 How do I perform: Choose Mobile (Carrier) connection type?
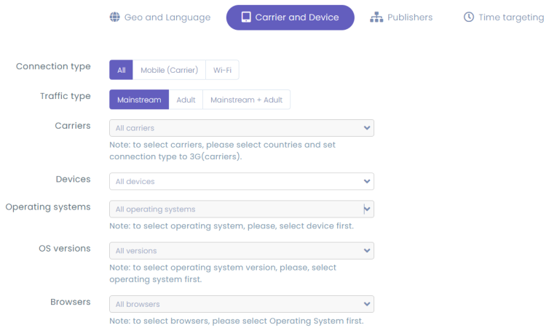(169, 70)
